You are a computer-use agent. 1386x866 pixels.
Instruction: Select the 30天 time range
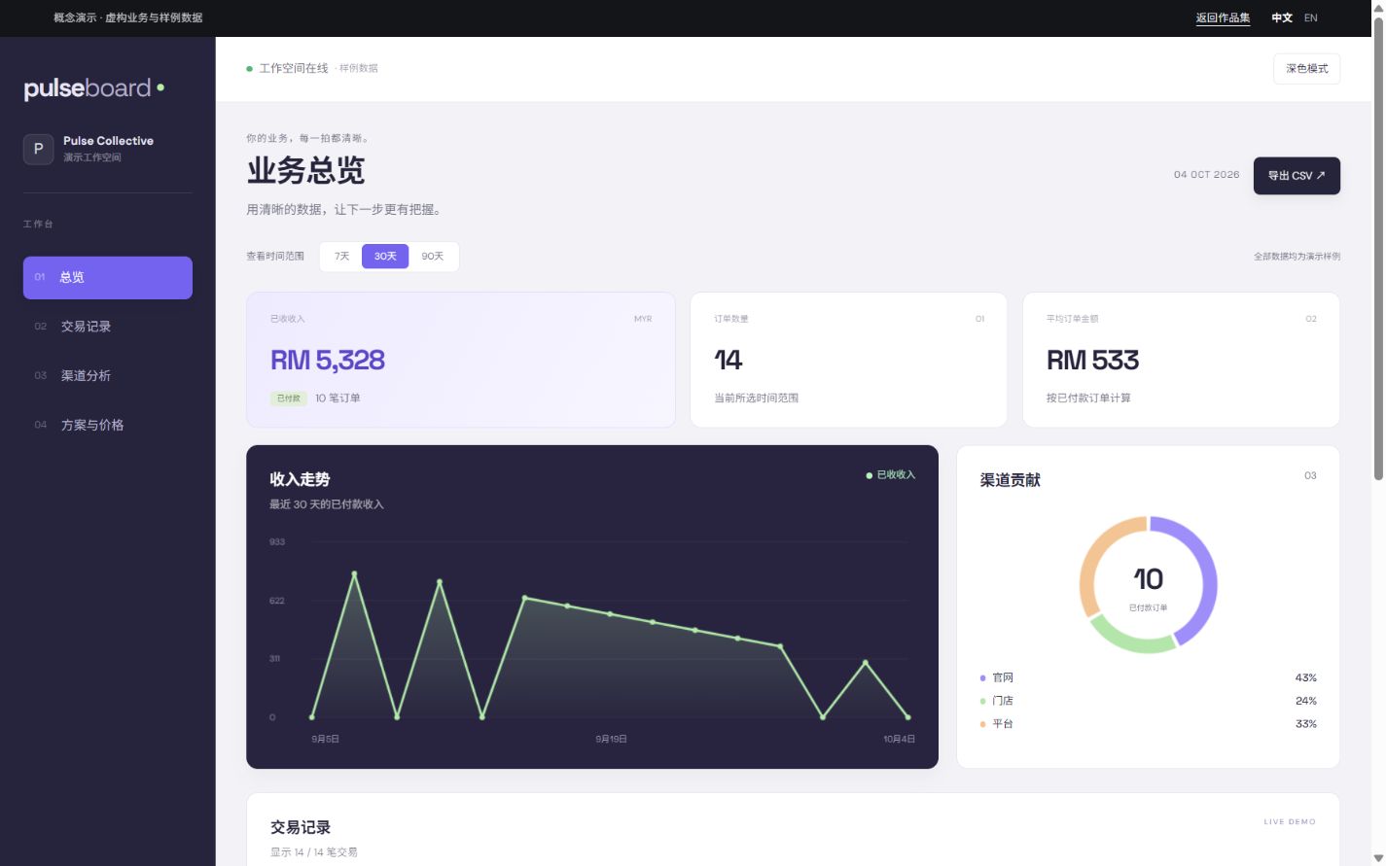(x=385, y=257)
